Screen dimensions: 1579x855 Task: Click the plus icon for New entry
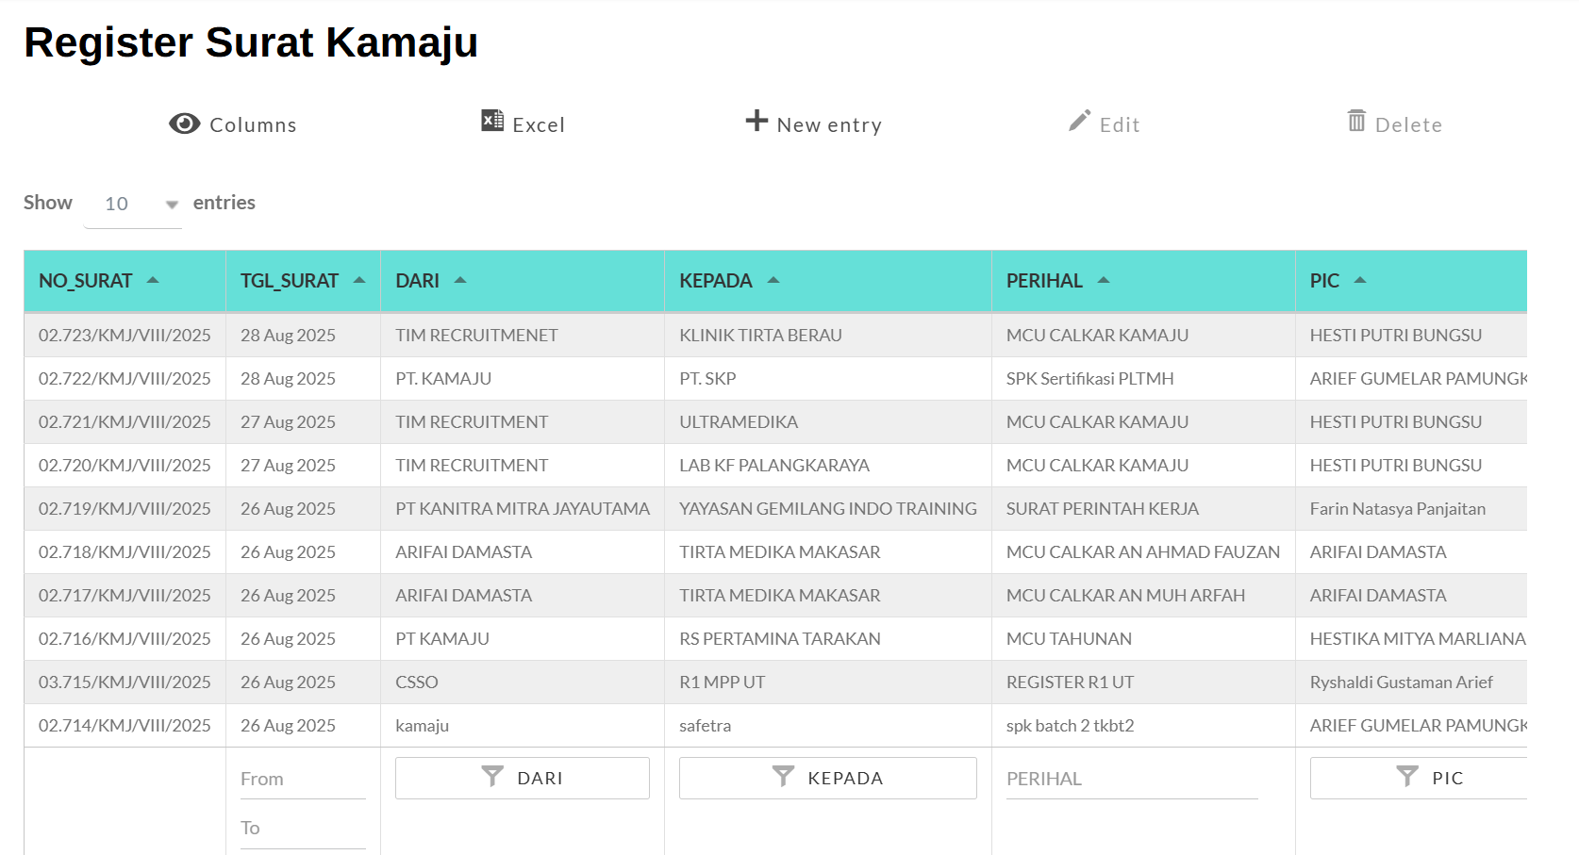(756, 121)
